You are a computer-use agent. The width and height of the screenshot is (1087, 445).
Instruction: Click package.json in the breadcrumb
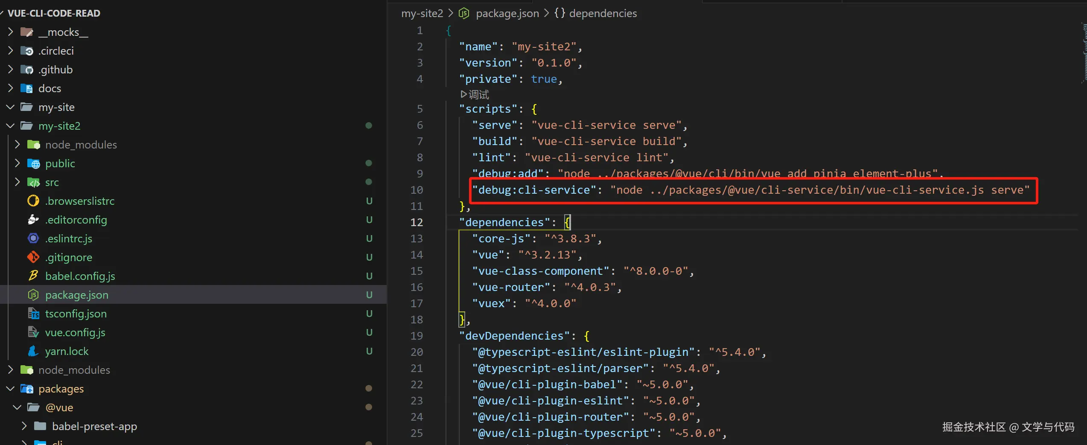(507, 14)
